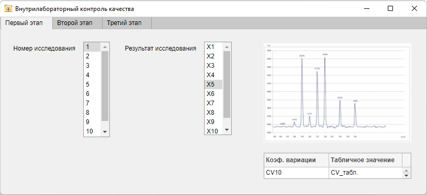Select the Первый этап tab
Image resolution: width=427 pixels, height=195 pixels.
click(26, 23)
